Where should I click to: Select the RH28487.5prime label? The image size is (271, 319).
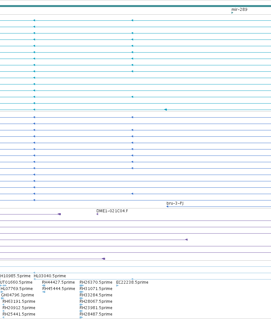tap(96, 314)
